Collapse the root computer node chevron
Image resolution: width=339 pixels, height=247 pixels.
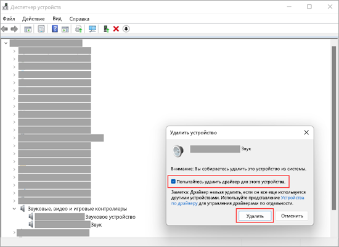[6, 43]
